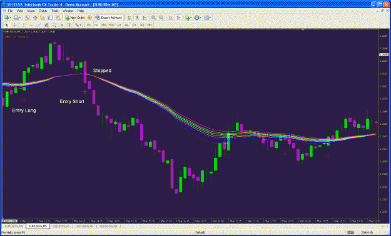Switch chart to bar chart type
The image size is (391, 236).
[x=129, y=17]
